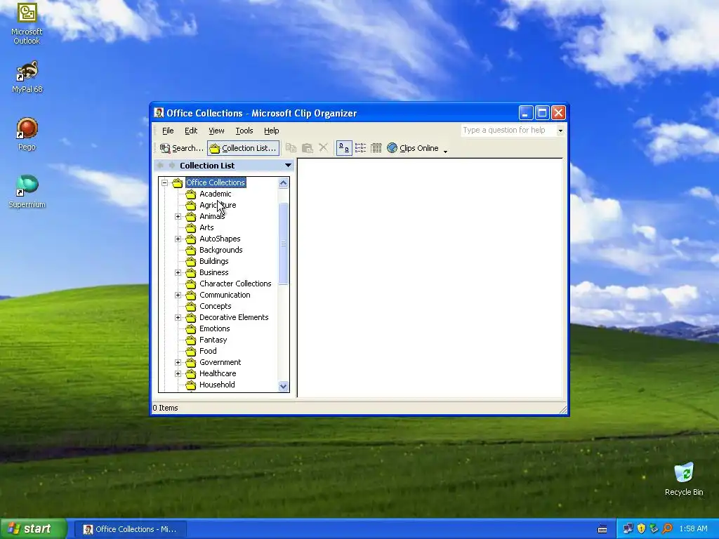Viewport: 719px width, 539px height.
Task: Switch to Thumbnails view icon
Action: 344,148
